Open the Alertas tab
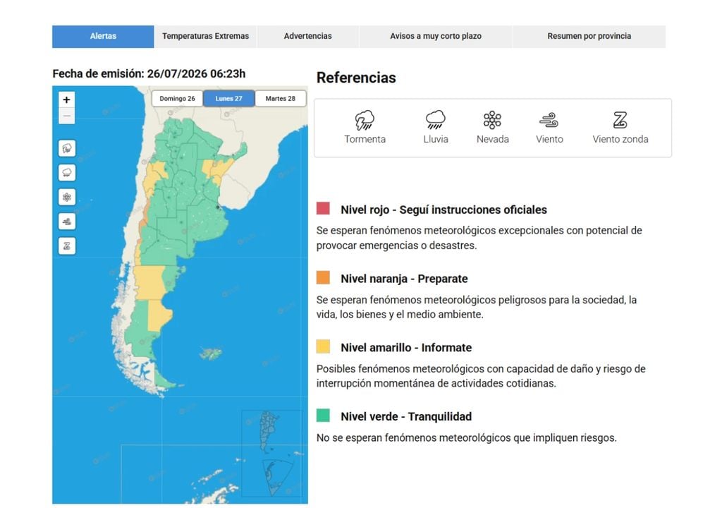722x508 pixels. point(103,37)
